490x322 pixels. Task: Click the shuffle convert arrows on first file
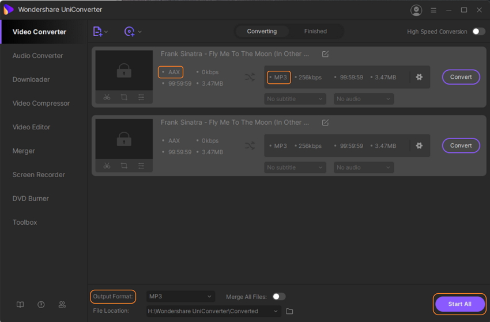click(x=250, y=77)
